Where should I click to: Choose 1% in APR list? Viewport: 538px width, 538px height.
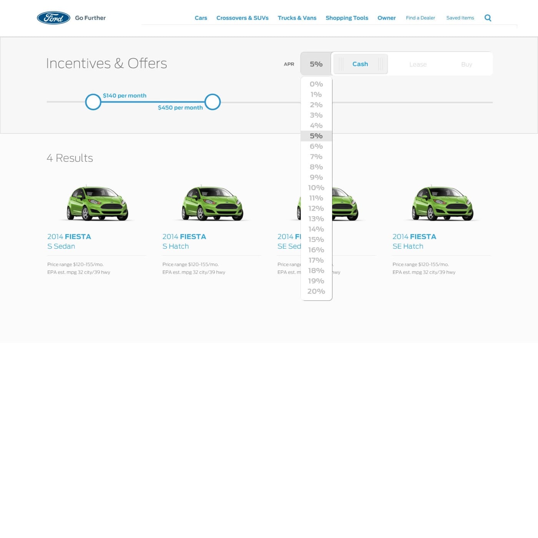(316, 94)
